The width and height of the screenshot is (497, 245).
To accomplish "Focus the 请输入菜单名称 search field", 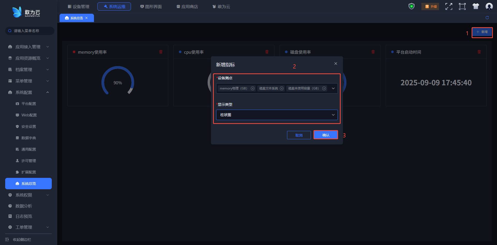I will [x=30, y=31].
